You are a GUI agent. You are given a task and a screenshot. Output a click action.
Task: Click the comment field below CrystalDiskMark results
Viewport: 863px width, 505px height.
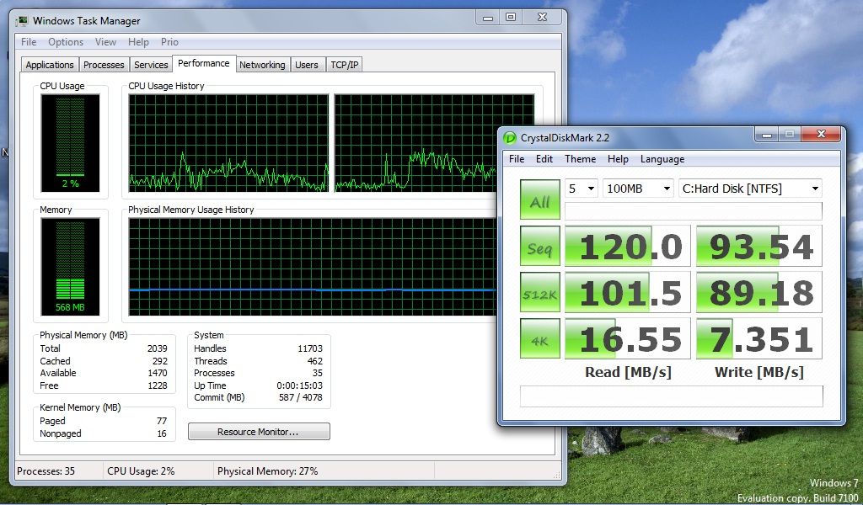point(672,396)
